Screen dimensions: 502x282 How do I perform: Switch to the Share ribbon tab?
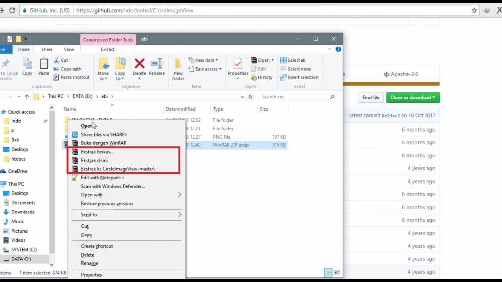coord(47,49)
